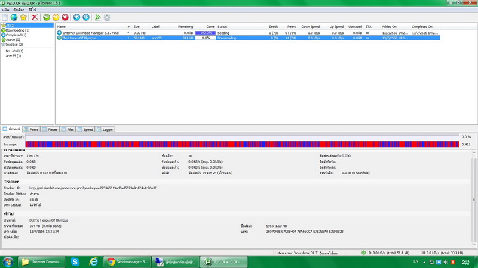Open Skype from the taskbar
Image resolution: width=478 pixels, height=268 pixels.
(x=75, y=262)
